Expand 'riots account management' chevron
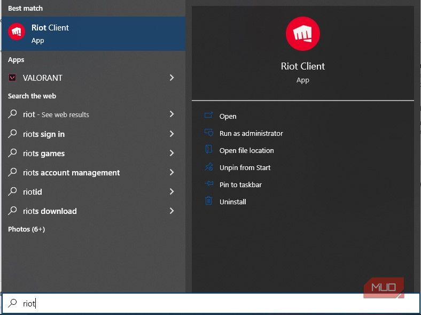This screenshot has height=315, width=421. [x=172, y=172]
